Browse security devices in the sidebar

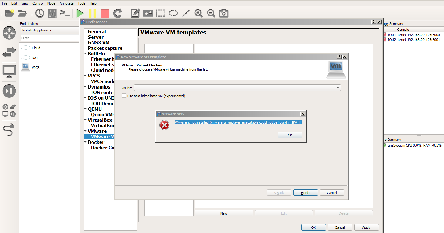pos(9,91)
